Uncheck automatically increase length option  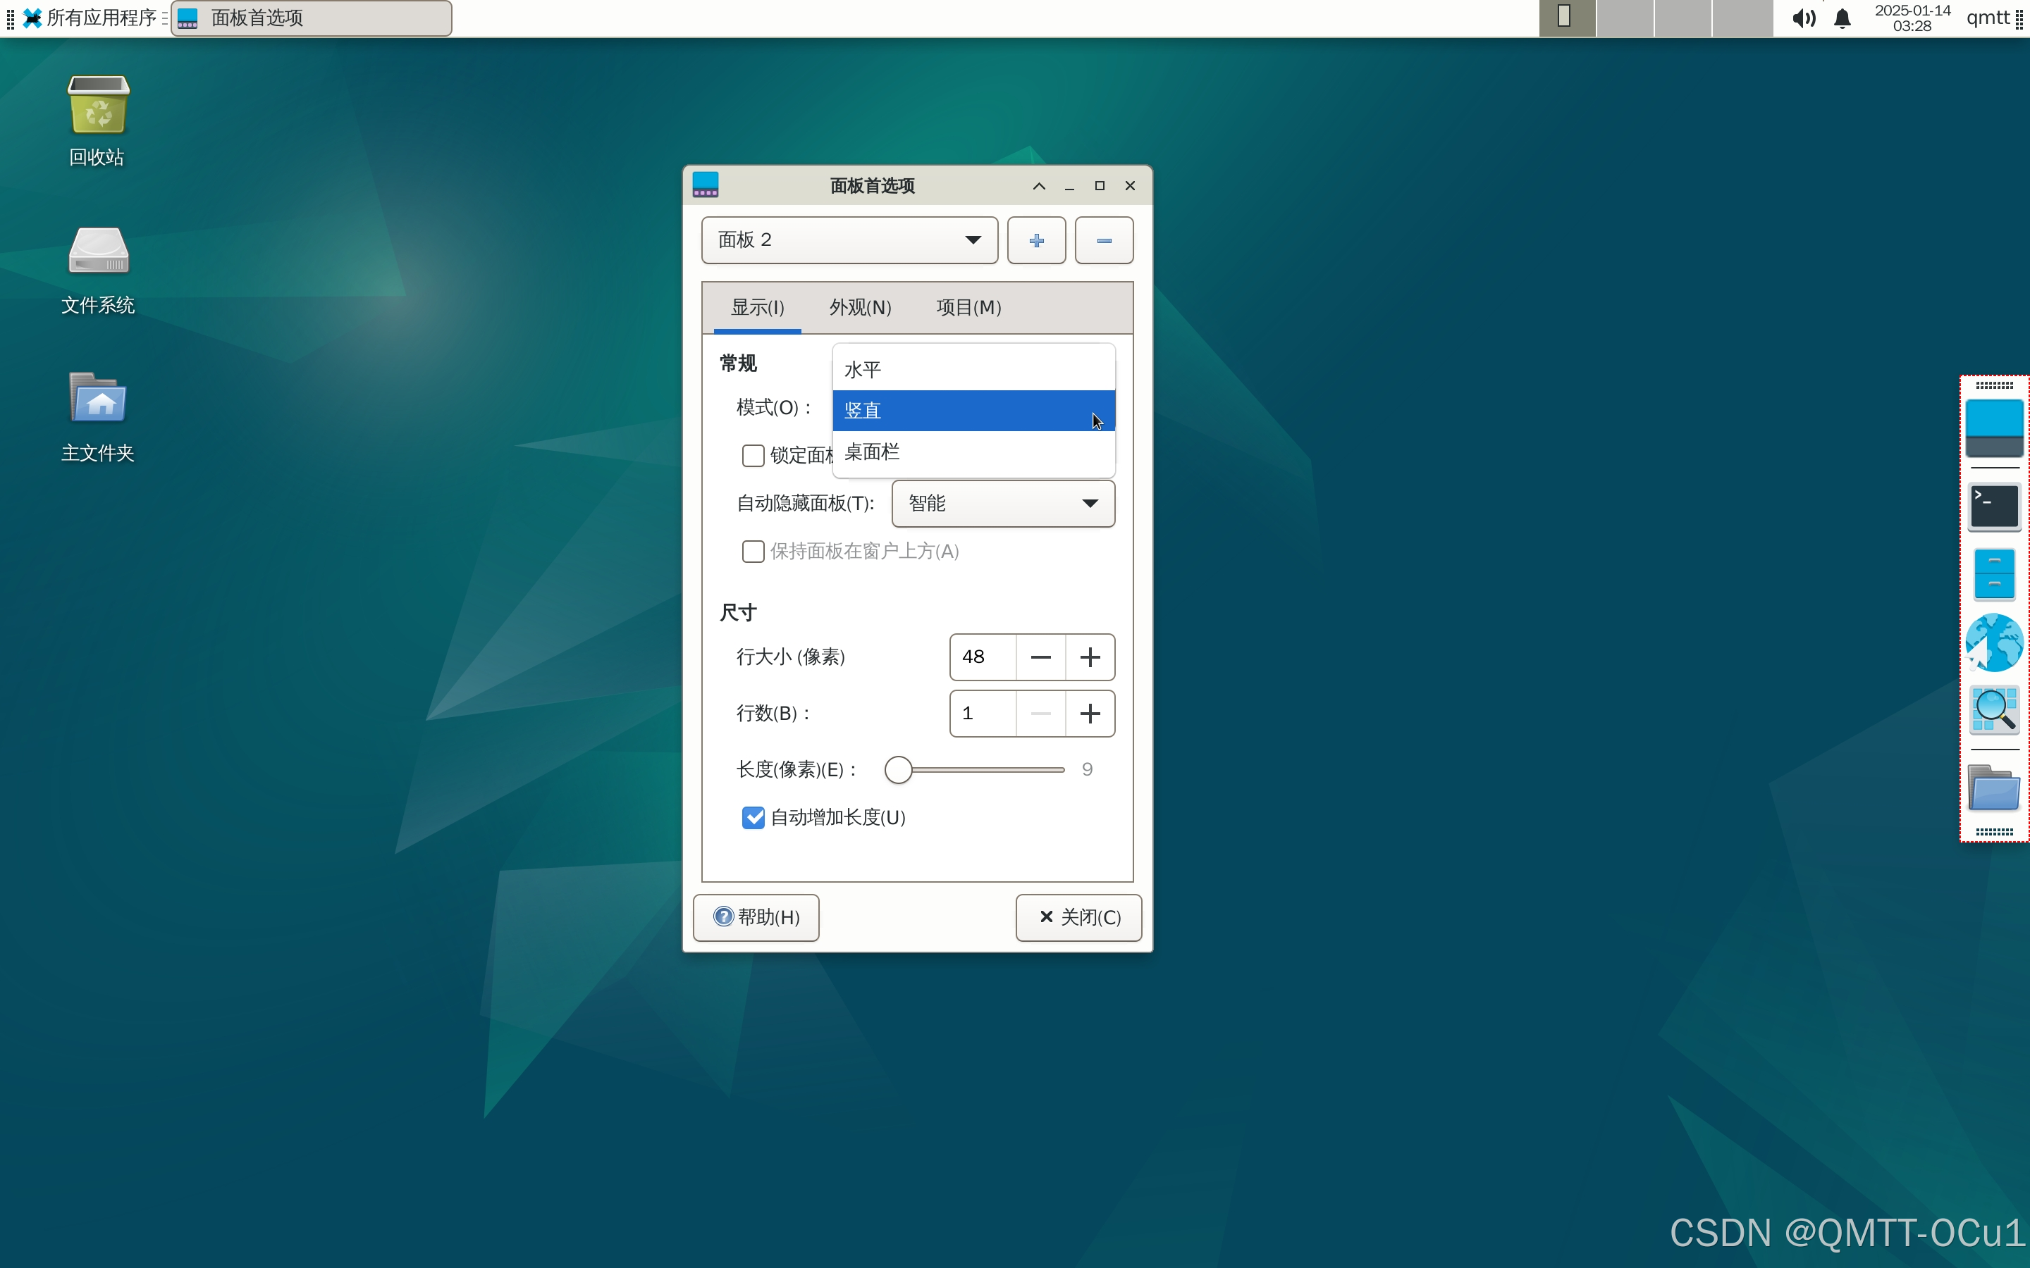click(x=753, y=818)
